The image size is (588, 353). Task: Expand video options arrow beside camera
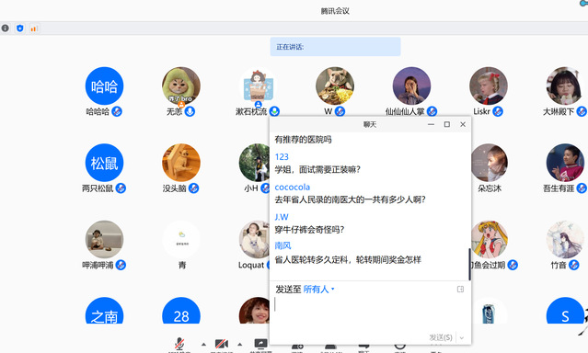[239, 344]
